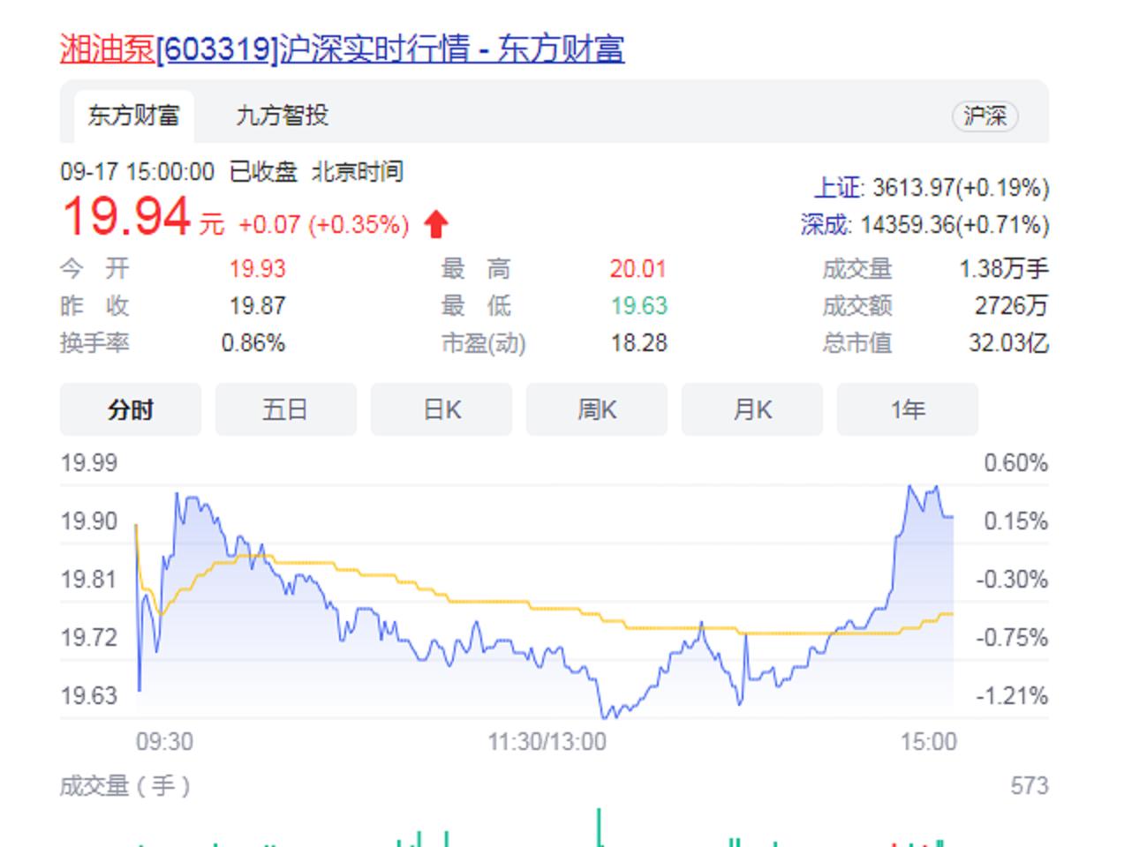Open the 月K monthly candlestick chart
This screenshot has width=1132, height=847.
pos(751,409)
